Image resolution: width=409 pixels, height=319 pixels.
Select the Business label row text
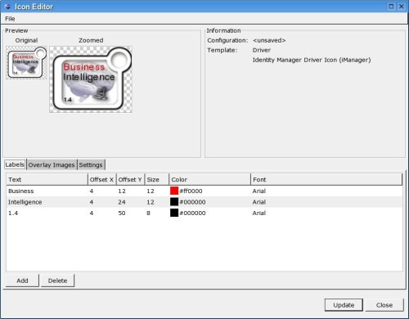(21, 191)
